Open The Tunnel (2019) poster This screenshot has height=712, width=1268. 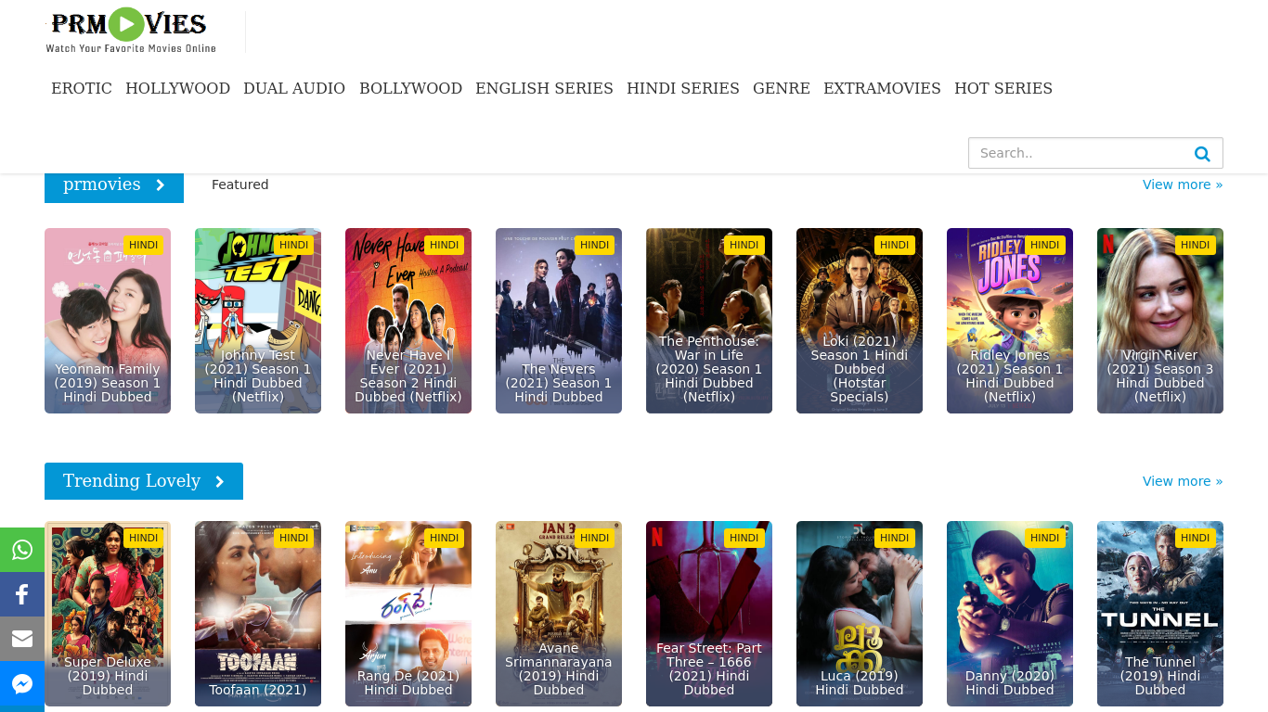pyautogui.click(x=1160, y=614)
